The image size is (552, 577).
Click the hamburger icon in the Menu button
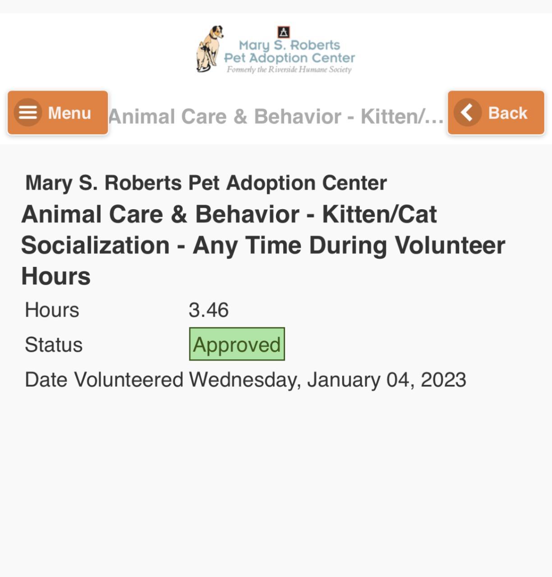pyautogui.click(x=28, y=112)
